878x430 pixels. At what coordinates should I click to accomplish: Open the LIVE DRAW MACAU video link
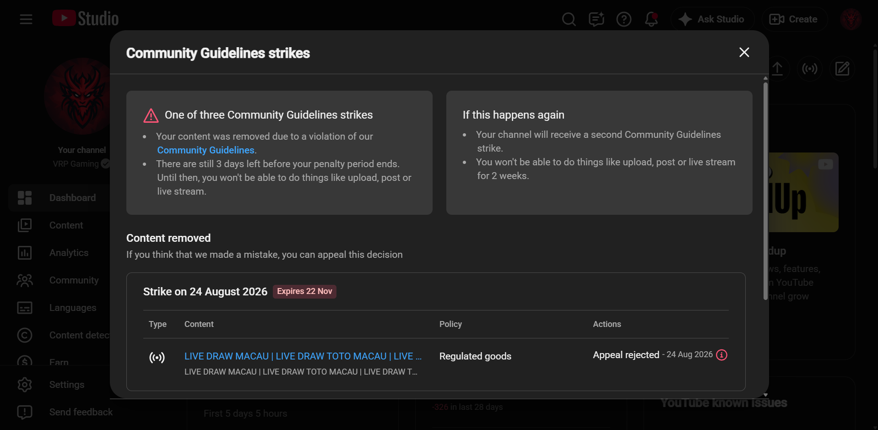pyautogui.click(x=303, y=356)
